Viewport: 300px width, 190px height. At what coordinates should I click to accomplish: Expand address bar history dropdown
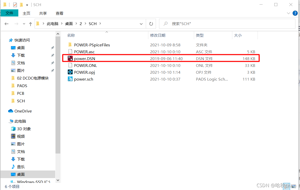coord(141,24)
